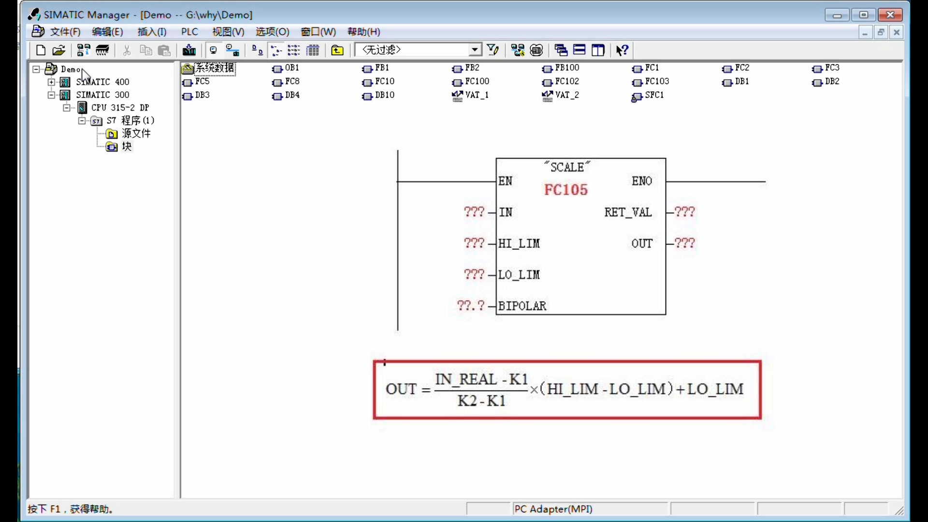Click the Open project folder icon
Image resolution: width=928 pixels, height=522 pixels.
pos(58,50)
